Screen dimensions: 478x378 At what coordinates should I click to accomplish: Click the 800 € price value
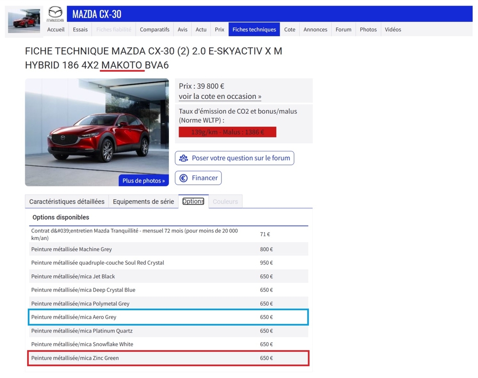point(266,249)
